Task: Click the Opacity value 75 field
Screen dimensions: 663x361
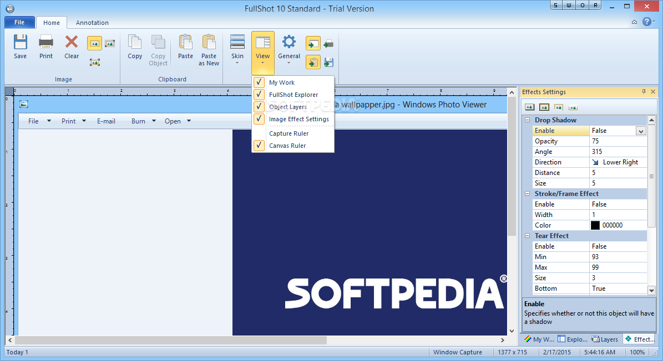Action: pyautogui.click(x=618, y=141)
